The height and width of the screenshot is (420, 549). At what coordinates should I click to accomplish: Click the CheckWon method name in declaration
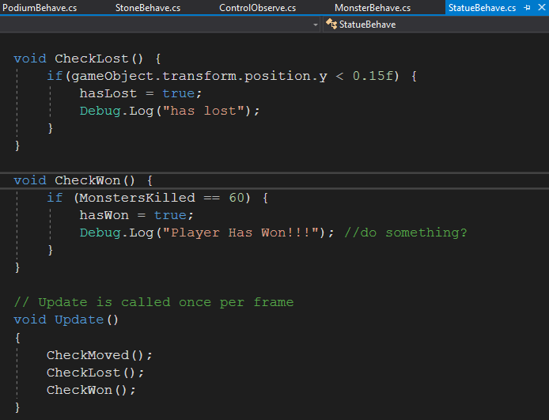point(88,180)
